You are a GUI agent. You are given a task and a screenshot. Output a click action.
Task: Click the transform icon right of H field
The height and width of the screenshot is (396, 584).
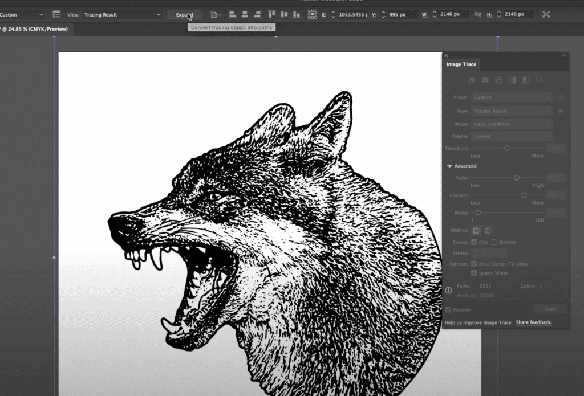click(546, 14)
